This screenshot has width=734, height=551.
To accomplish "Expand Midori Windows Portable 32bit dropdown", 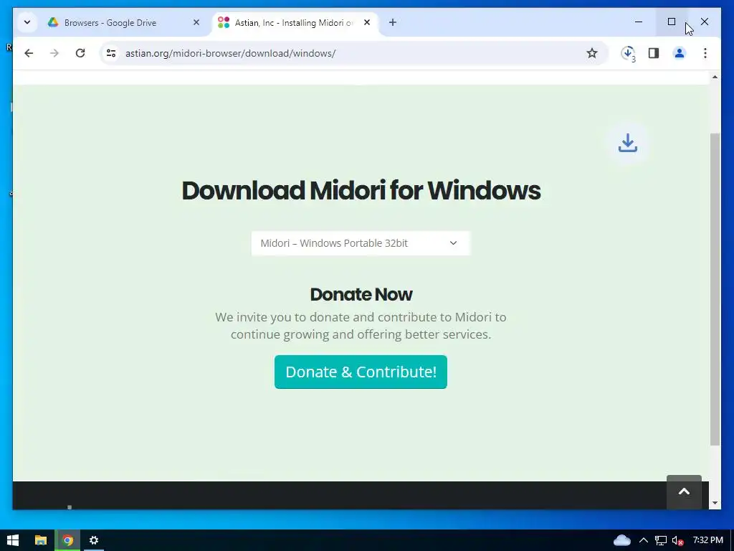I will 361,243.
